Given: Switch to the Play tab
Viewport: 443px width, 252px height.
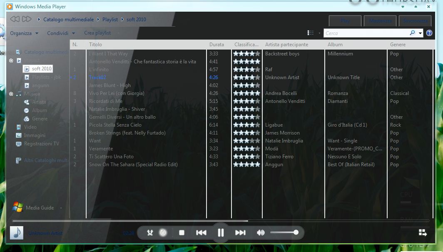Looking at the screenshot, I should (x=345, y=21).
